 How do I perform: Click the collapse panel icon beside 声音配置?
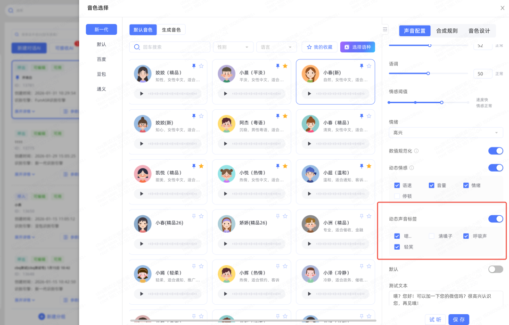(385, 30)
